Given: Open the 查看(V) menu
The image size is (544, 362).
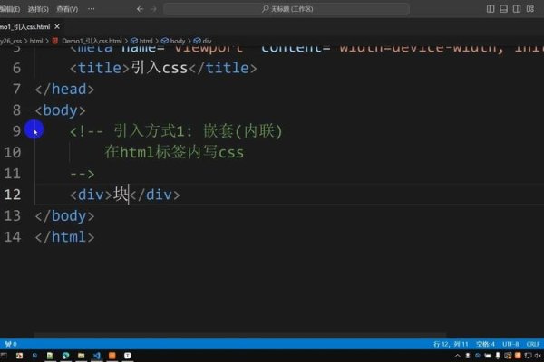Looking at the screenshot, I should point(67,9).
